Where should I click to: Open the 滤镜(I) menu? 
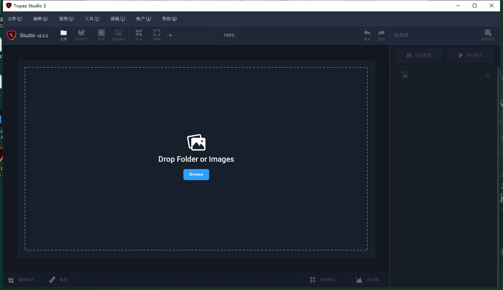[x=118, y=19]
